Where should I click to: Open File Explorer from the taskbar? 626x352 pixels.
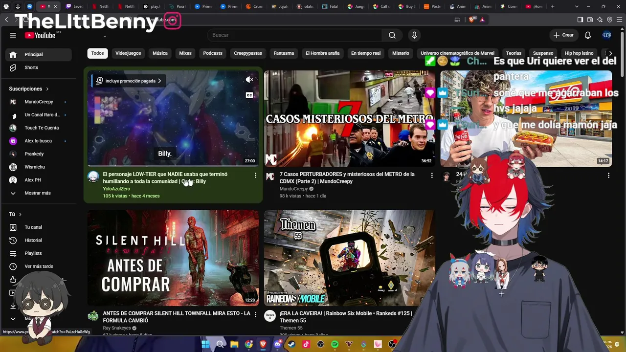tap(234, 344)
